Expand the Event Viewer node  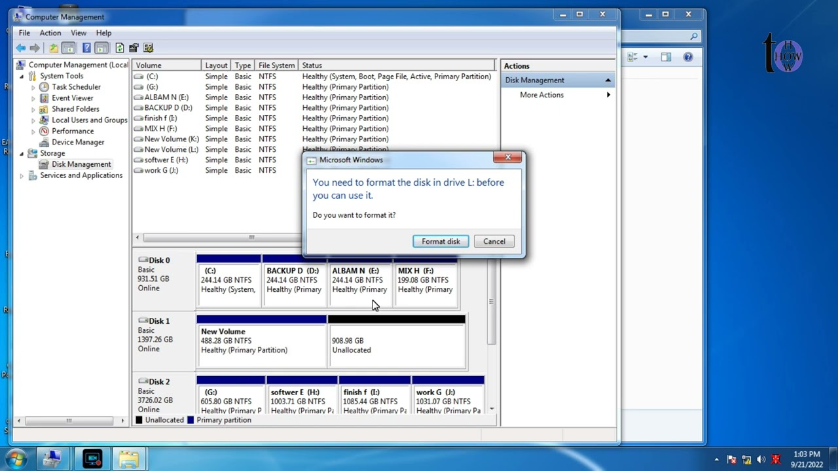click(x=33, y=98)
